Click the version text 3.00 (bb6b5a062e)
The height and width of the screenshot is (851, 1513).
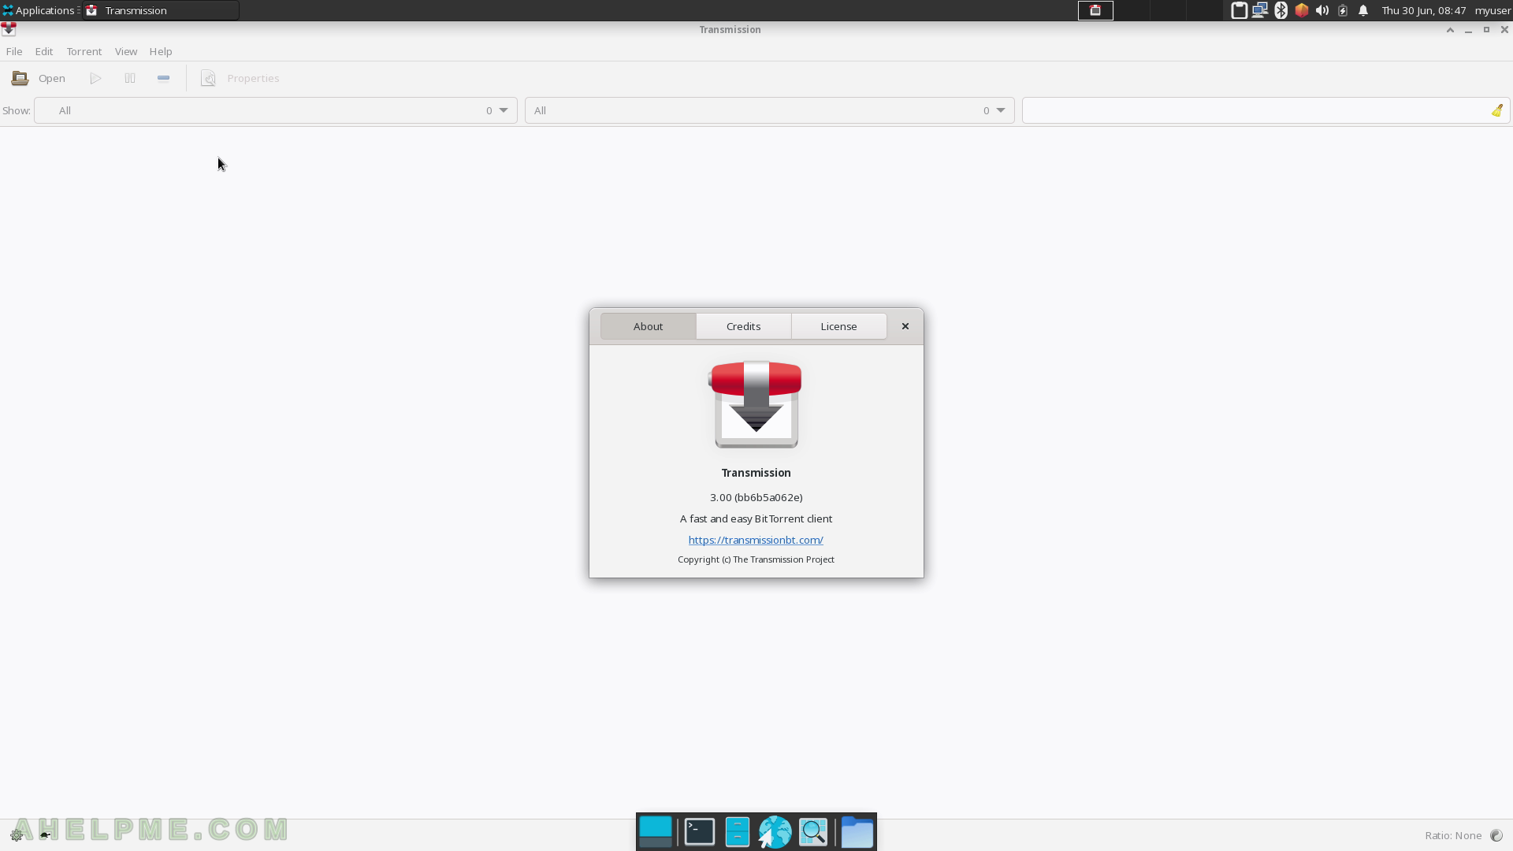click(x=756, y=497)
